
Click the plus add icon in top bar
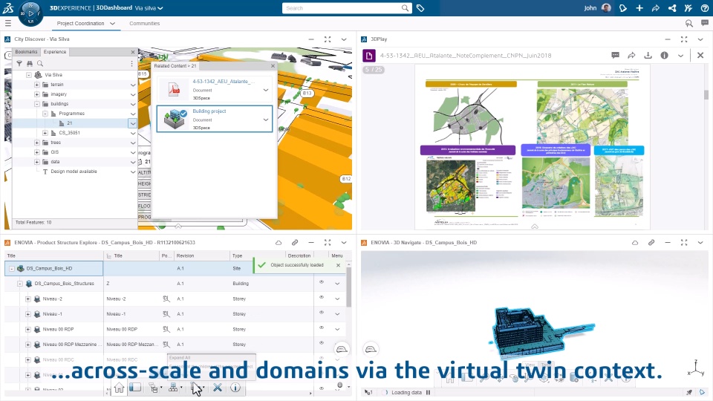tap(639, 8)
